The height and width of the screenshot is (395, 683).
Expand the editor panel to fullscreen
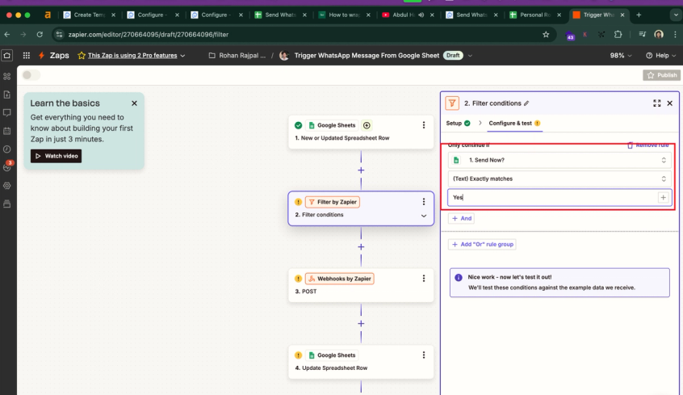coord(657,103)
